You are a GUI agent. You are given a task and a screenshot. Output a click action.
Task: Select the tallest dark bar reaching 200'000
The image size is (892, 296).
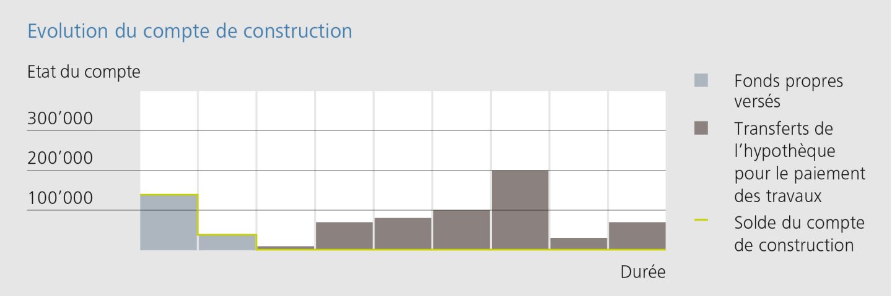[520, 210]
